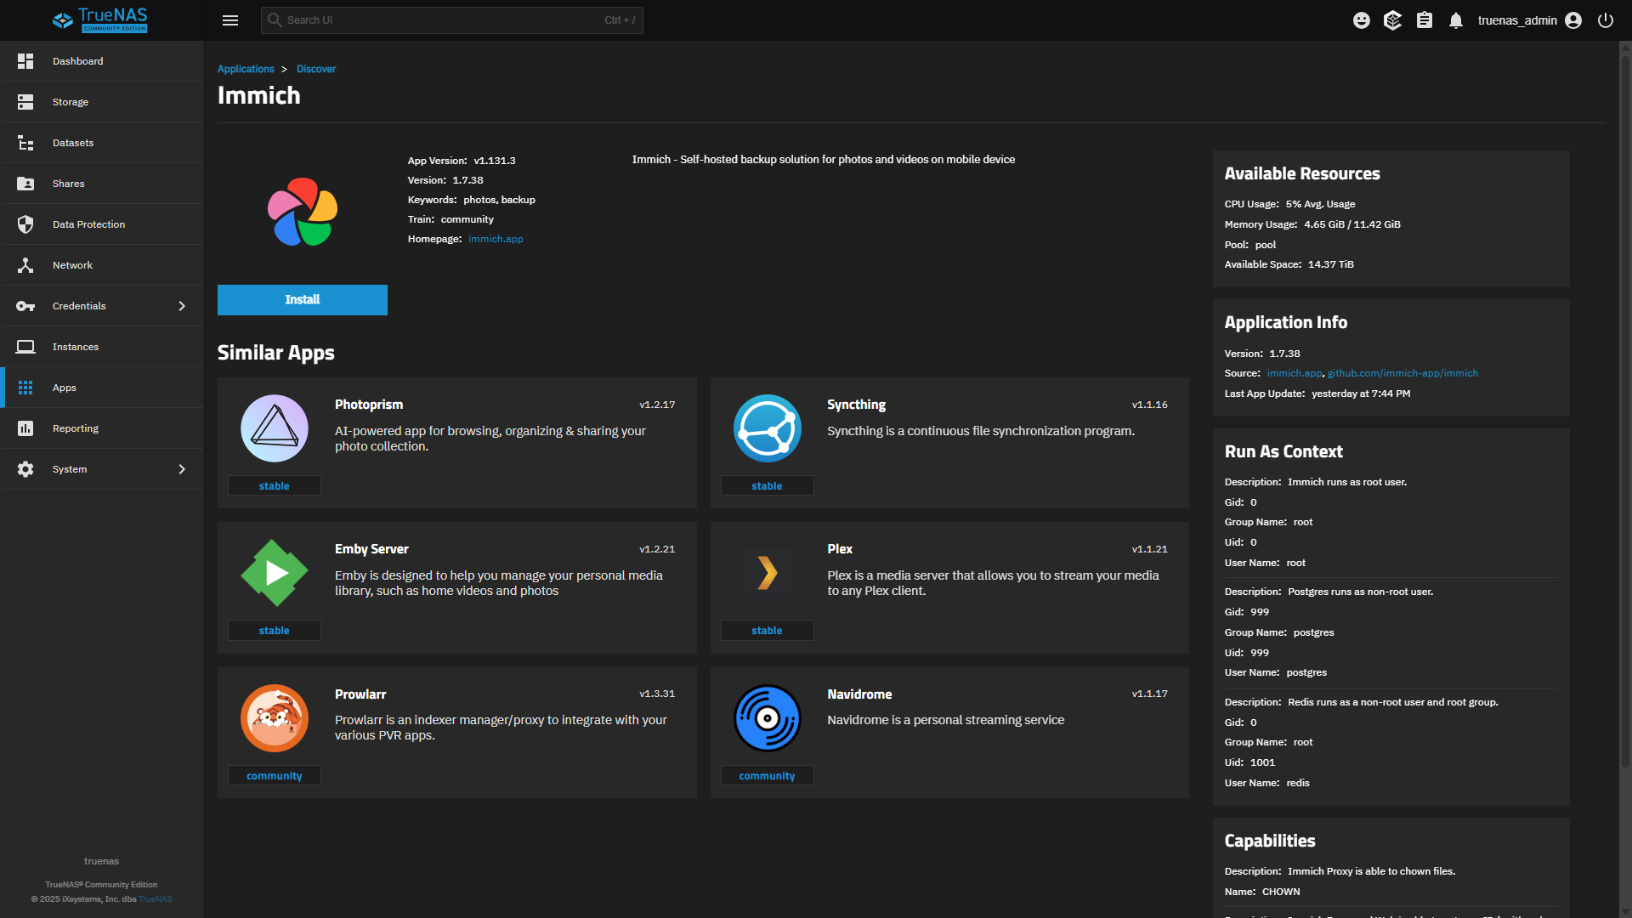Toggle the sidebar with the hamburger menu icon
This screenshot has height=918, width=1632.
(230, 20)
